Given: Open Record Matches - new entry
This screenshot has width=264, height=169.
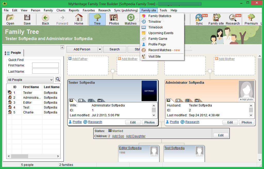Looking at the screenshot, I should tap(164, 50).
